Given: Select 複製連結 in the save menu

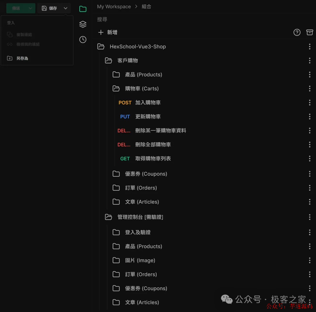Looking at the screenshot, I should (24, 35).
